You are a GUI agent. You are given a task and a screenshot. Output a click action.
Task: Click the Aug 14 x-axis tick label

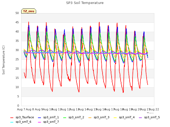83,109
